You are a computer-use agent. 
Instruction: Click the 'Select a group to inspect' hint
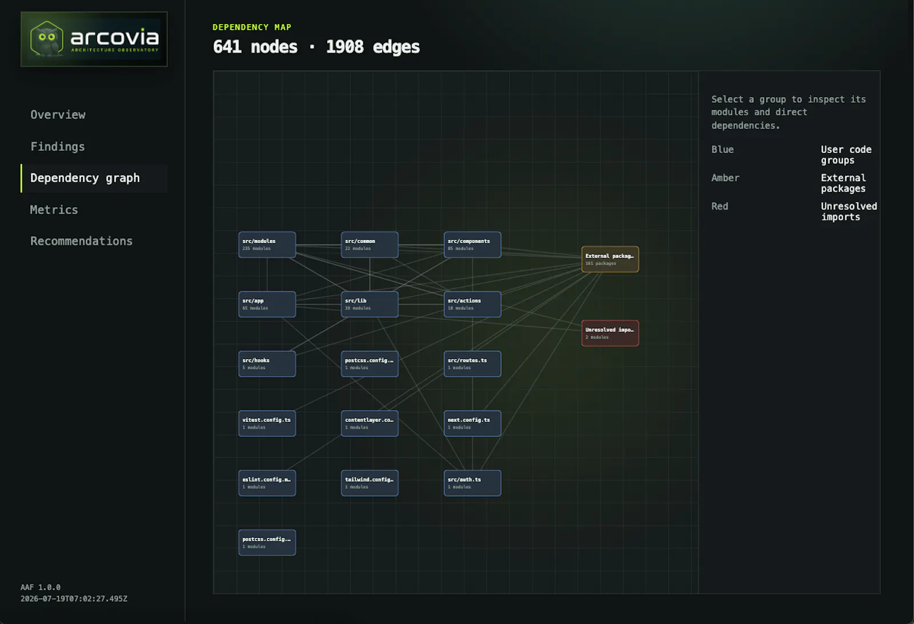[x=788, y=112]
